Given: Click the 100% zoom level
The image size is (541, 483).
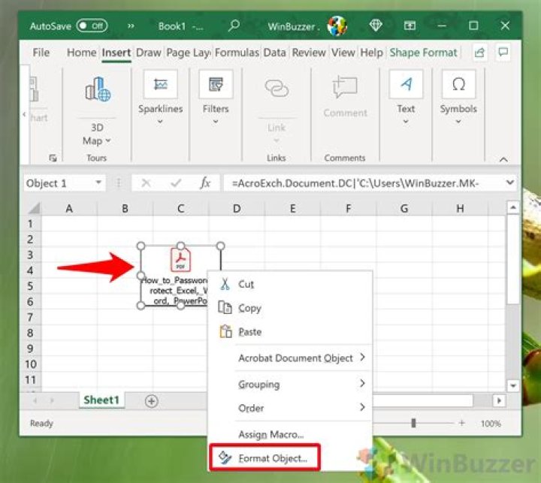Looking at the screenshot, I should [x=491, y=424].
